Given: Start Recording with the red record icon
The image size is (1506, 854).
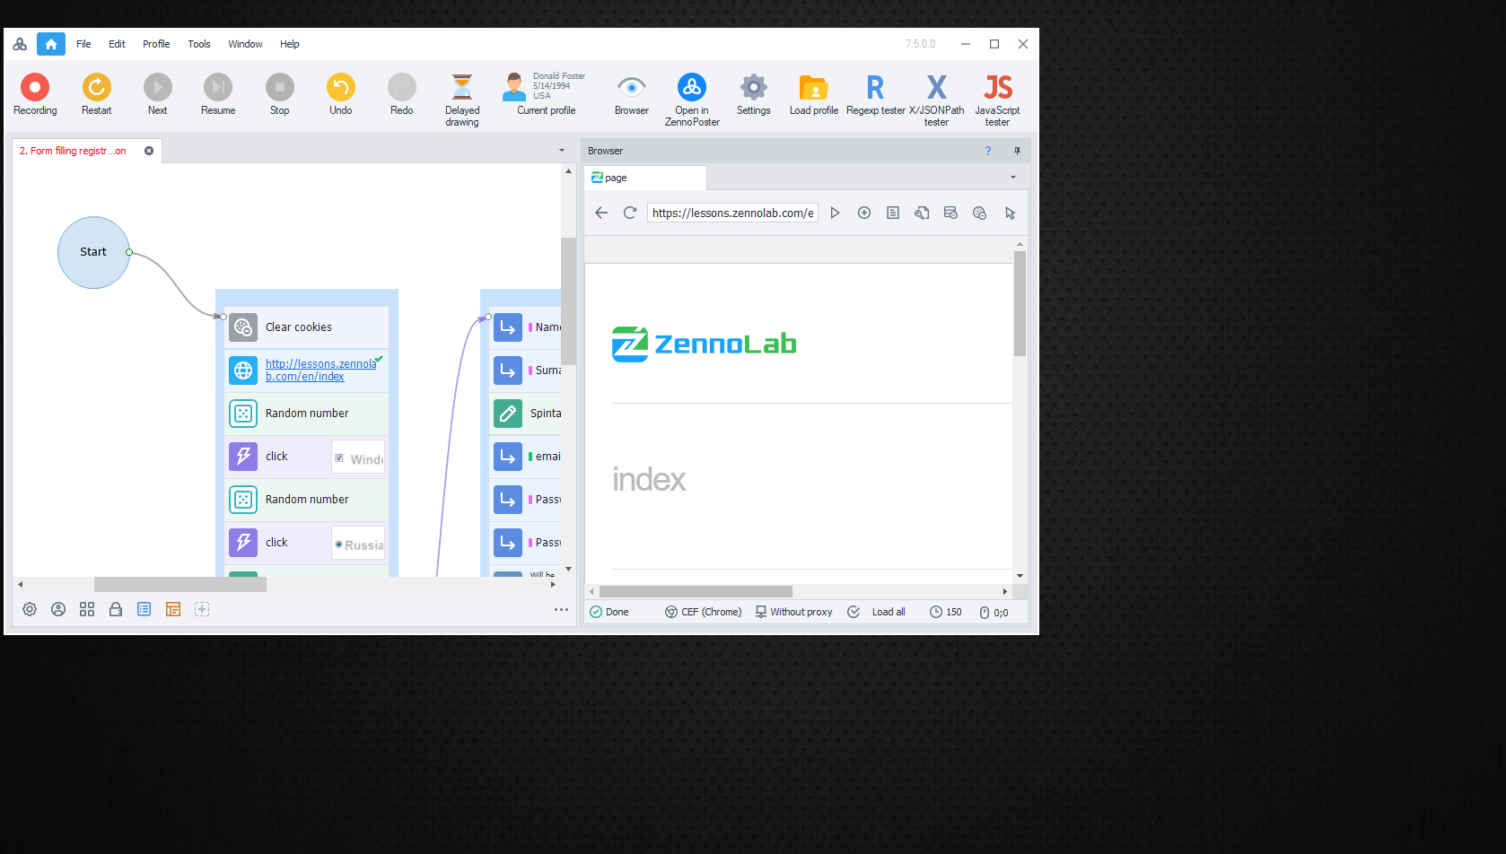Looking at the screenshot, I should pyautogui.click(x=34, y=87).
